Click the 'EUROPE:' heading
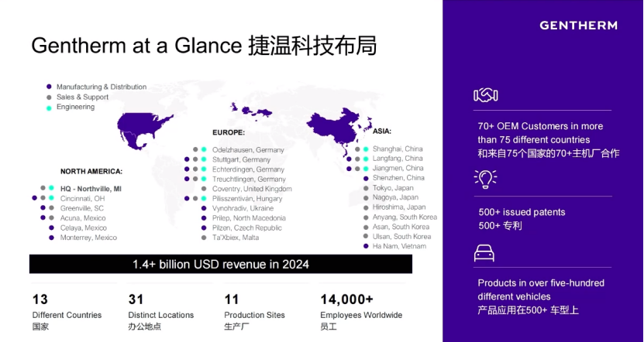Image resolution: width=644 pixels, height=342 pixels. pyautogui.click(x=229, y=133)
